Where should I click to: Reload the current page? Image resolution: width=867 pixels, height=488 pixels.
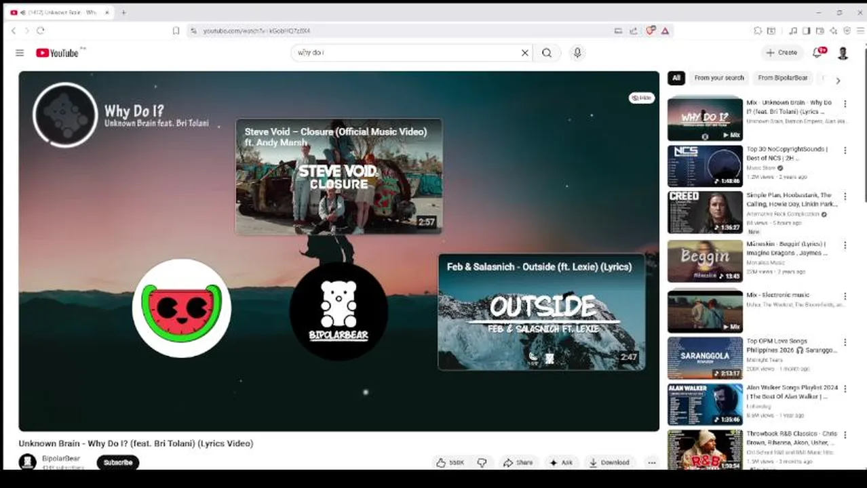coord(41,30)
